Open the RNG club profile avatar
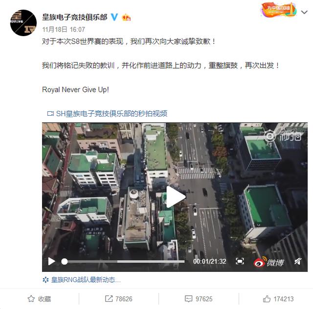 tap(23, 23)
